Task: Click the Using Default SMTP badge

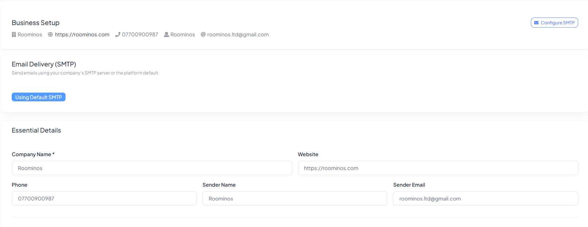Action: coord(39,97)
